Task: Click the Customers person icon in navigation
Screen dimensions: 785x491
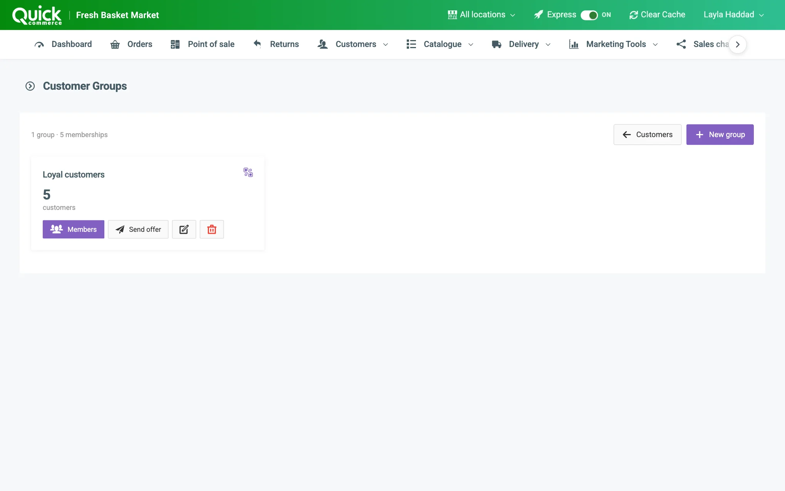Action: point(322,44)
